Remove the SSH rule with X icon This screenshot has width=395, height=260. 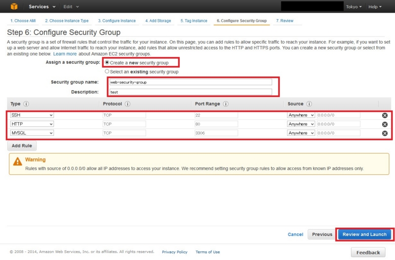coord(385,115)
